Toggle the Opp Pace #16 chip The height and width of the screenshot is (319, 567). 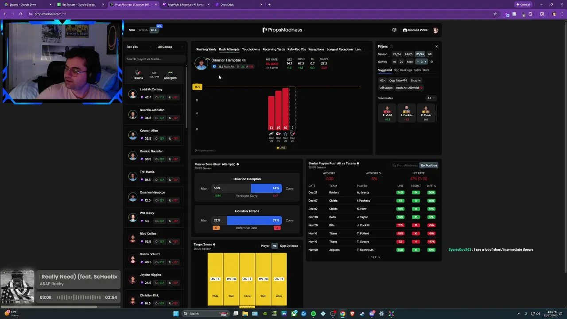coord(398,81)
